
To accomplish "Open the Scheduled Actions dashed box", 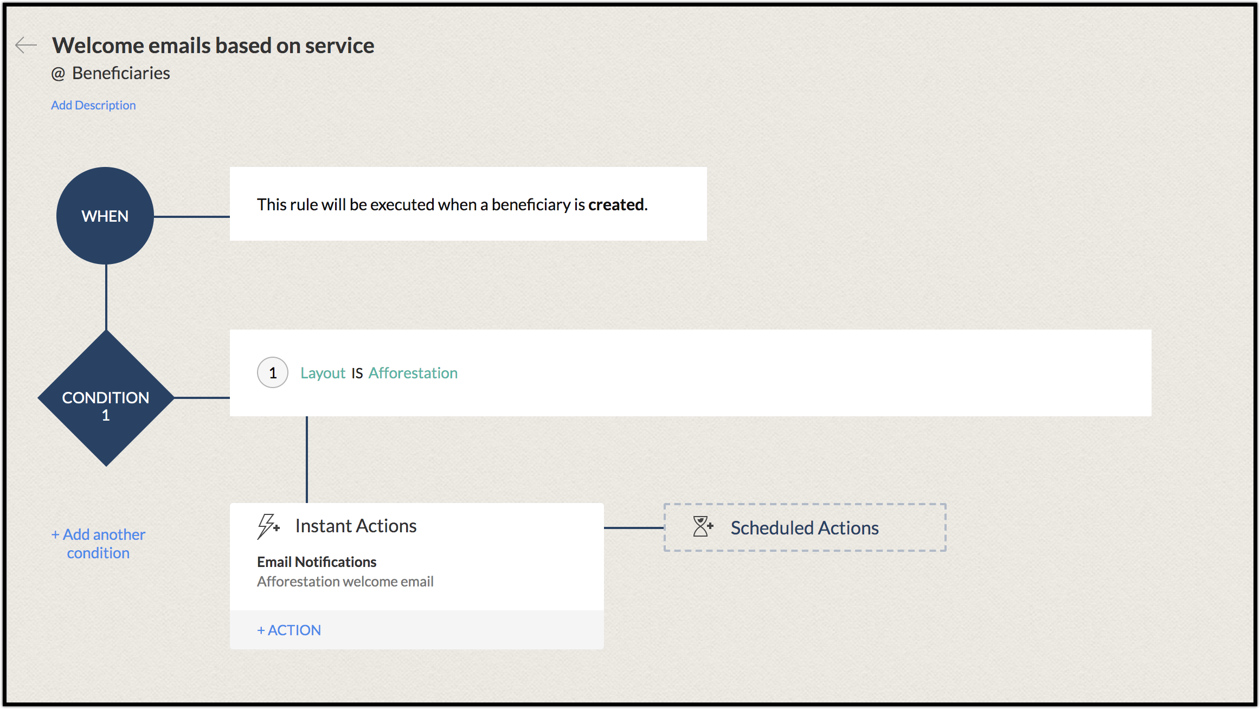I will click(x=805, y=527).
